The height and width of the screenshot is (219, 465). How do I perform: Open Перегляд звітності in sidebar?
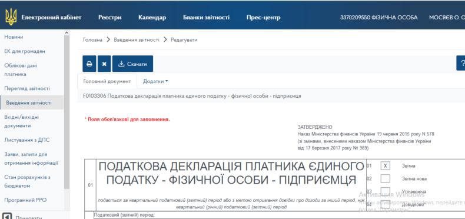click(x=27, y=88)
